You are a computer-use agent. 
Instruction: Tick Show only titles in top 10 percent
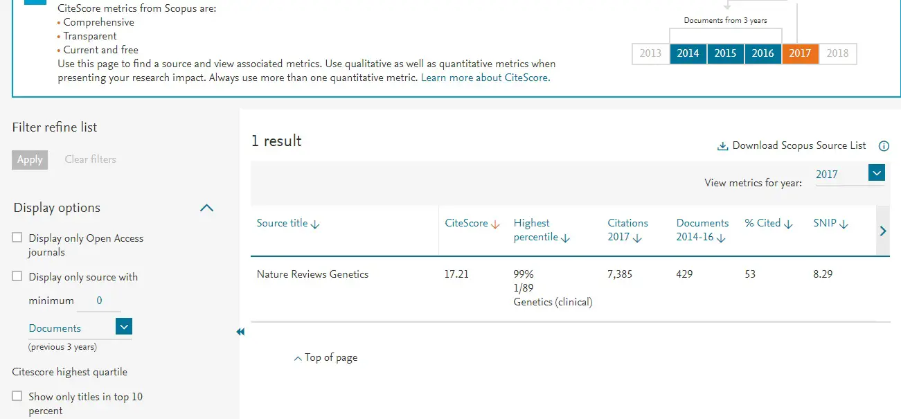[17, 396]
